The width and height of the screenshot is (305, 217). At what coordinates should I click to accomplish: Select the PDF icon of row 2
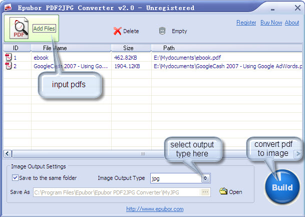coord(9,66)
